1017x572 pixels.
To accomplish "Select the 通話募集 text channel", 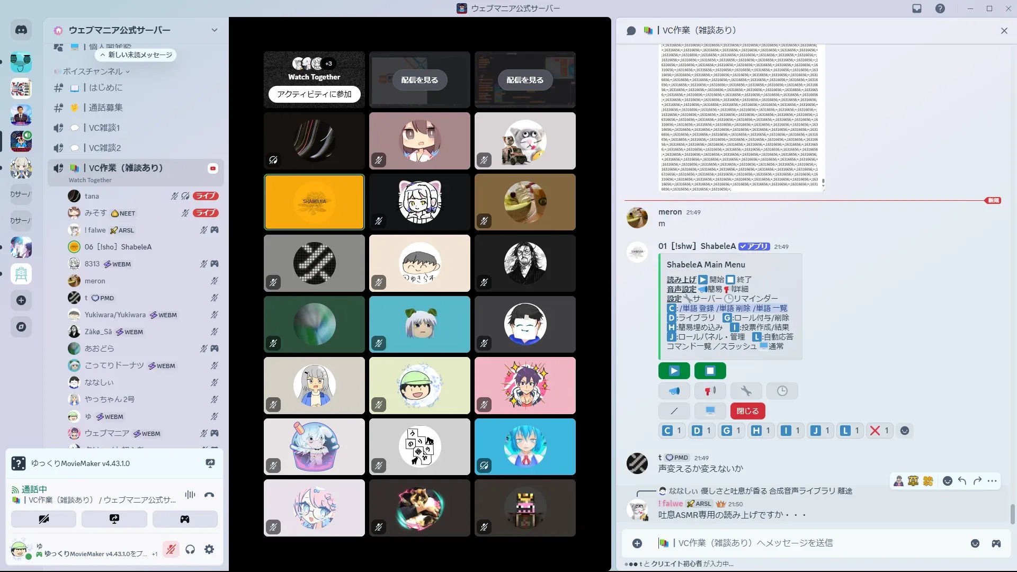I will pos(105,108).
